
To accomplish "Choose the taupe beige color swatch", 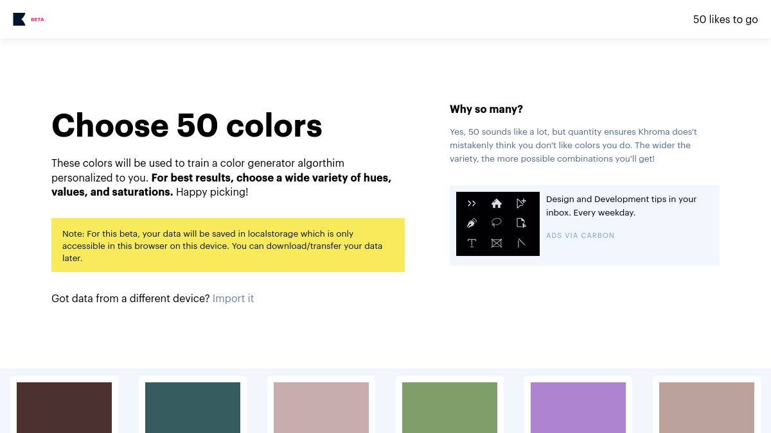I will click(707, 408).
